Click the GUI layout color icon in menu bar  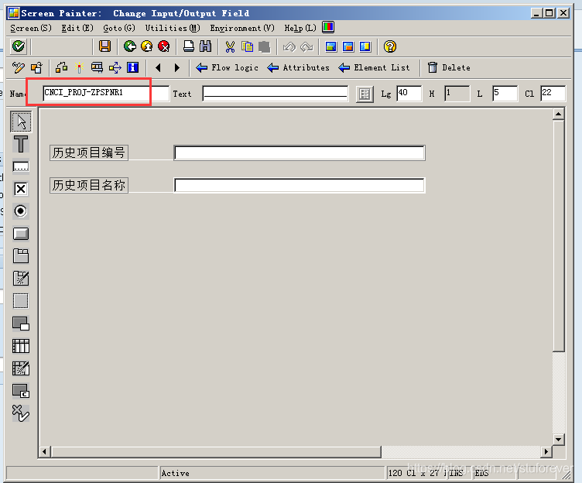click(x=328, y=27)
